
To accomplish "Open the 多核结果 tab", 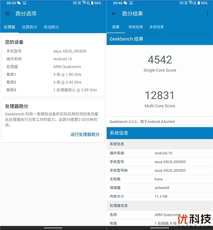I will pos(157,27).
